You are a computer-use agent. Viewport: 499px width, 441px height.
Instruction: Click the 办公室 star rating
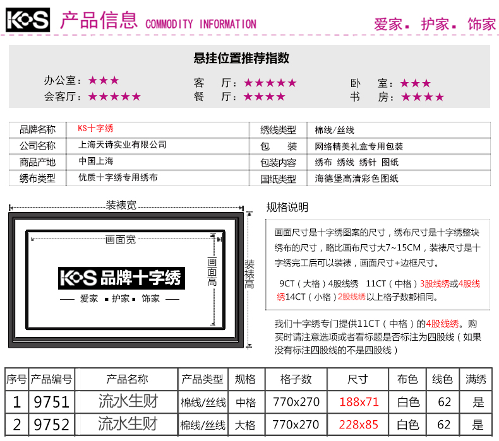tap(104, 80)
